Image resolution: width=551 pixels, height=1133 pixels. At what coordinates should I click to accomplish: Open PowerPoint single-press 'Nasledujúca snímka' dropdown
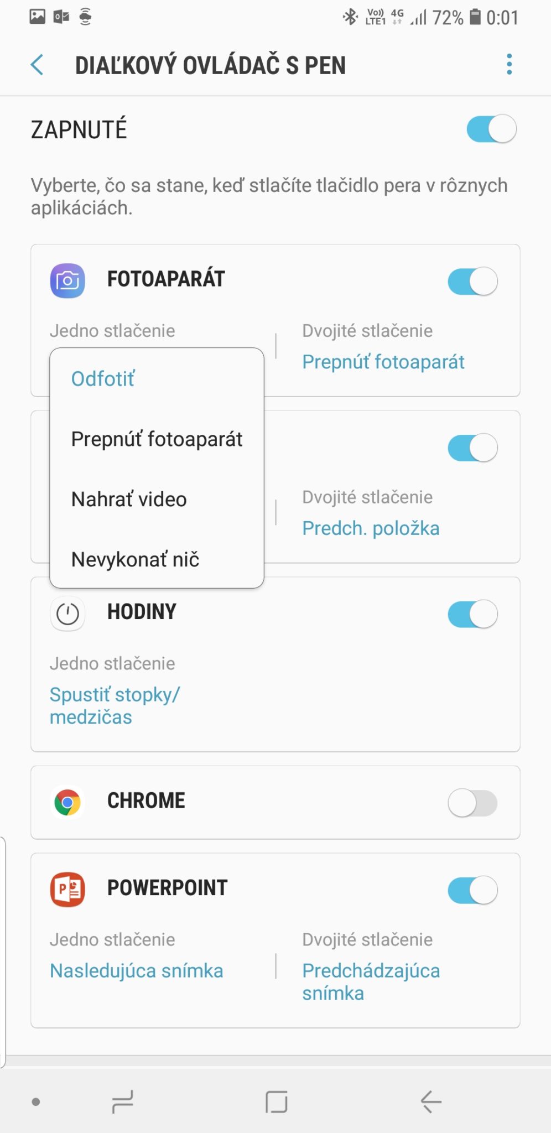point(136,971)
